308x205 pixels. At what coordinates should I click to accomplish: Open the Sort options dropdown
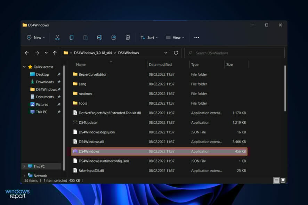tap(149, 38)
